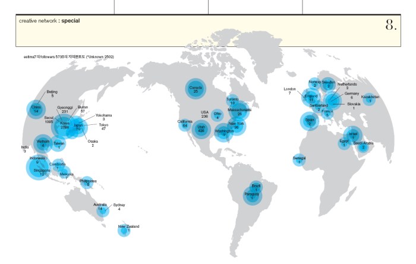Click the Vietnam bubble marker

coord(43,143)
